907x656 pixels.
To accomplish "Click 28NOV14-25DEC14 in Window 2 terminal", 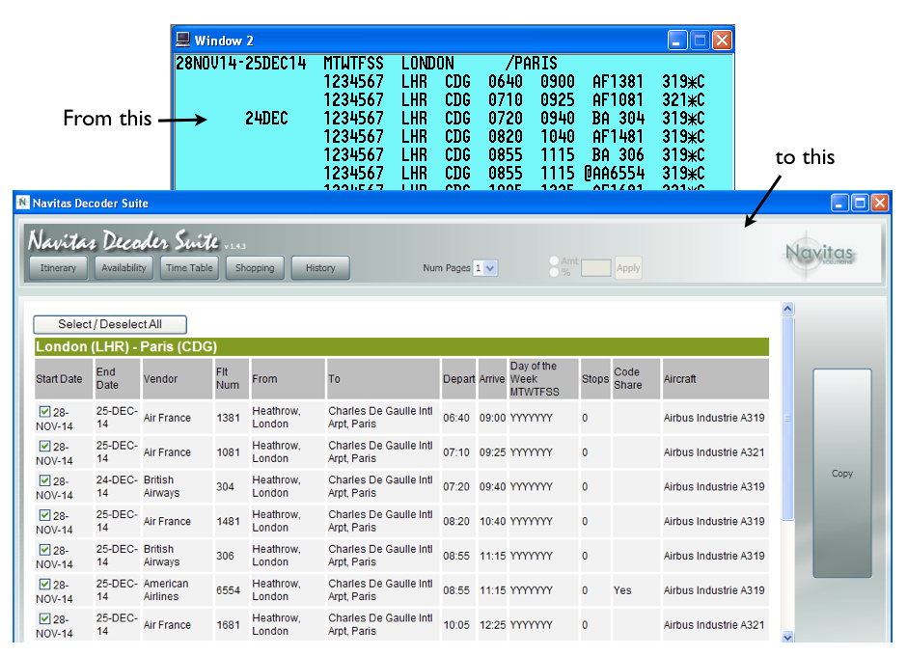I will pos(240,63).
